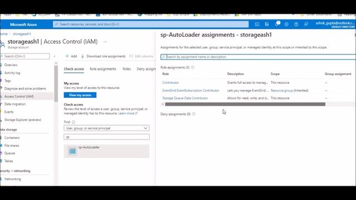Click the Add button in IAM toolbar

pos(71,56)
